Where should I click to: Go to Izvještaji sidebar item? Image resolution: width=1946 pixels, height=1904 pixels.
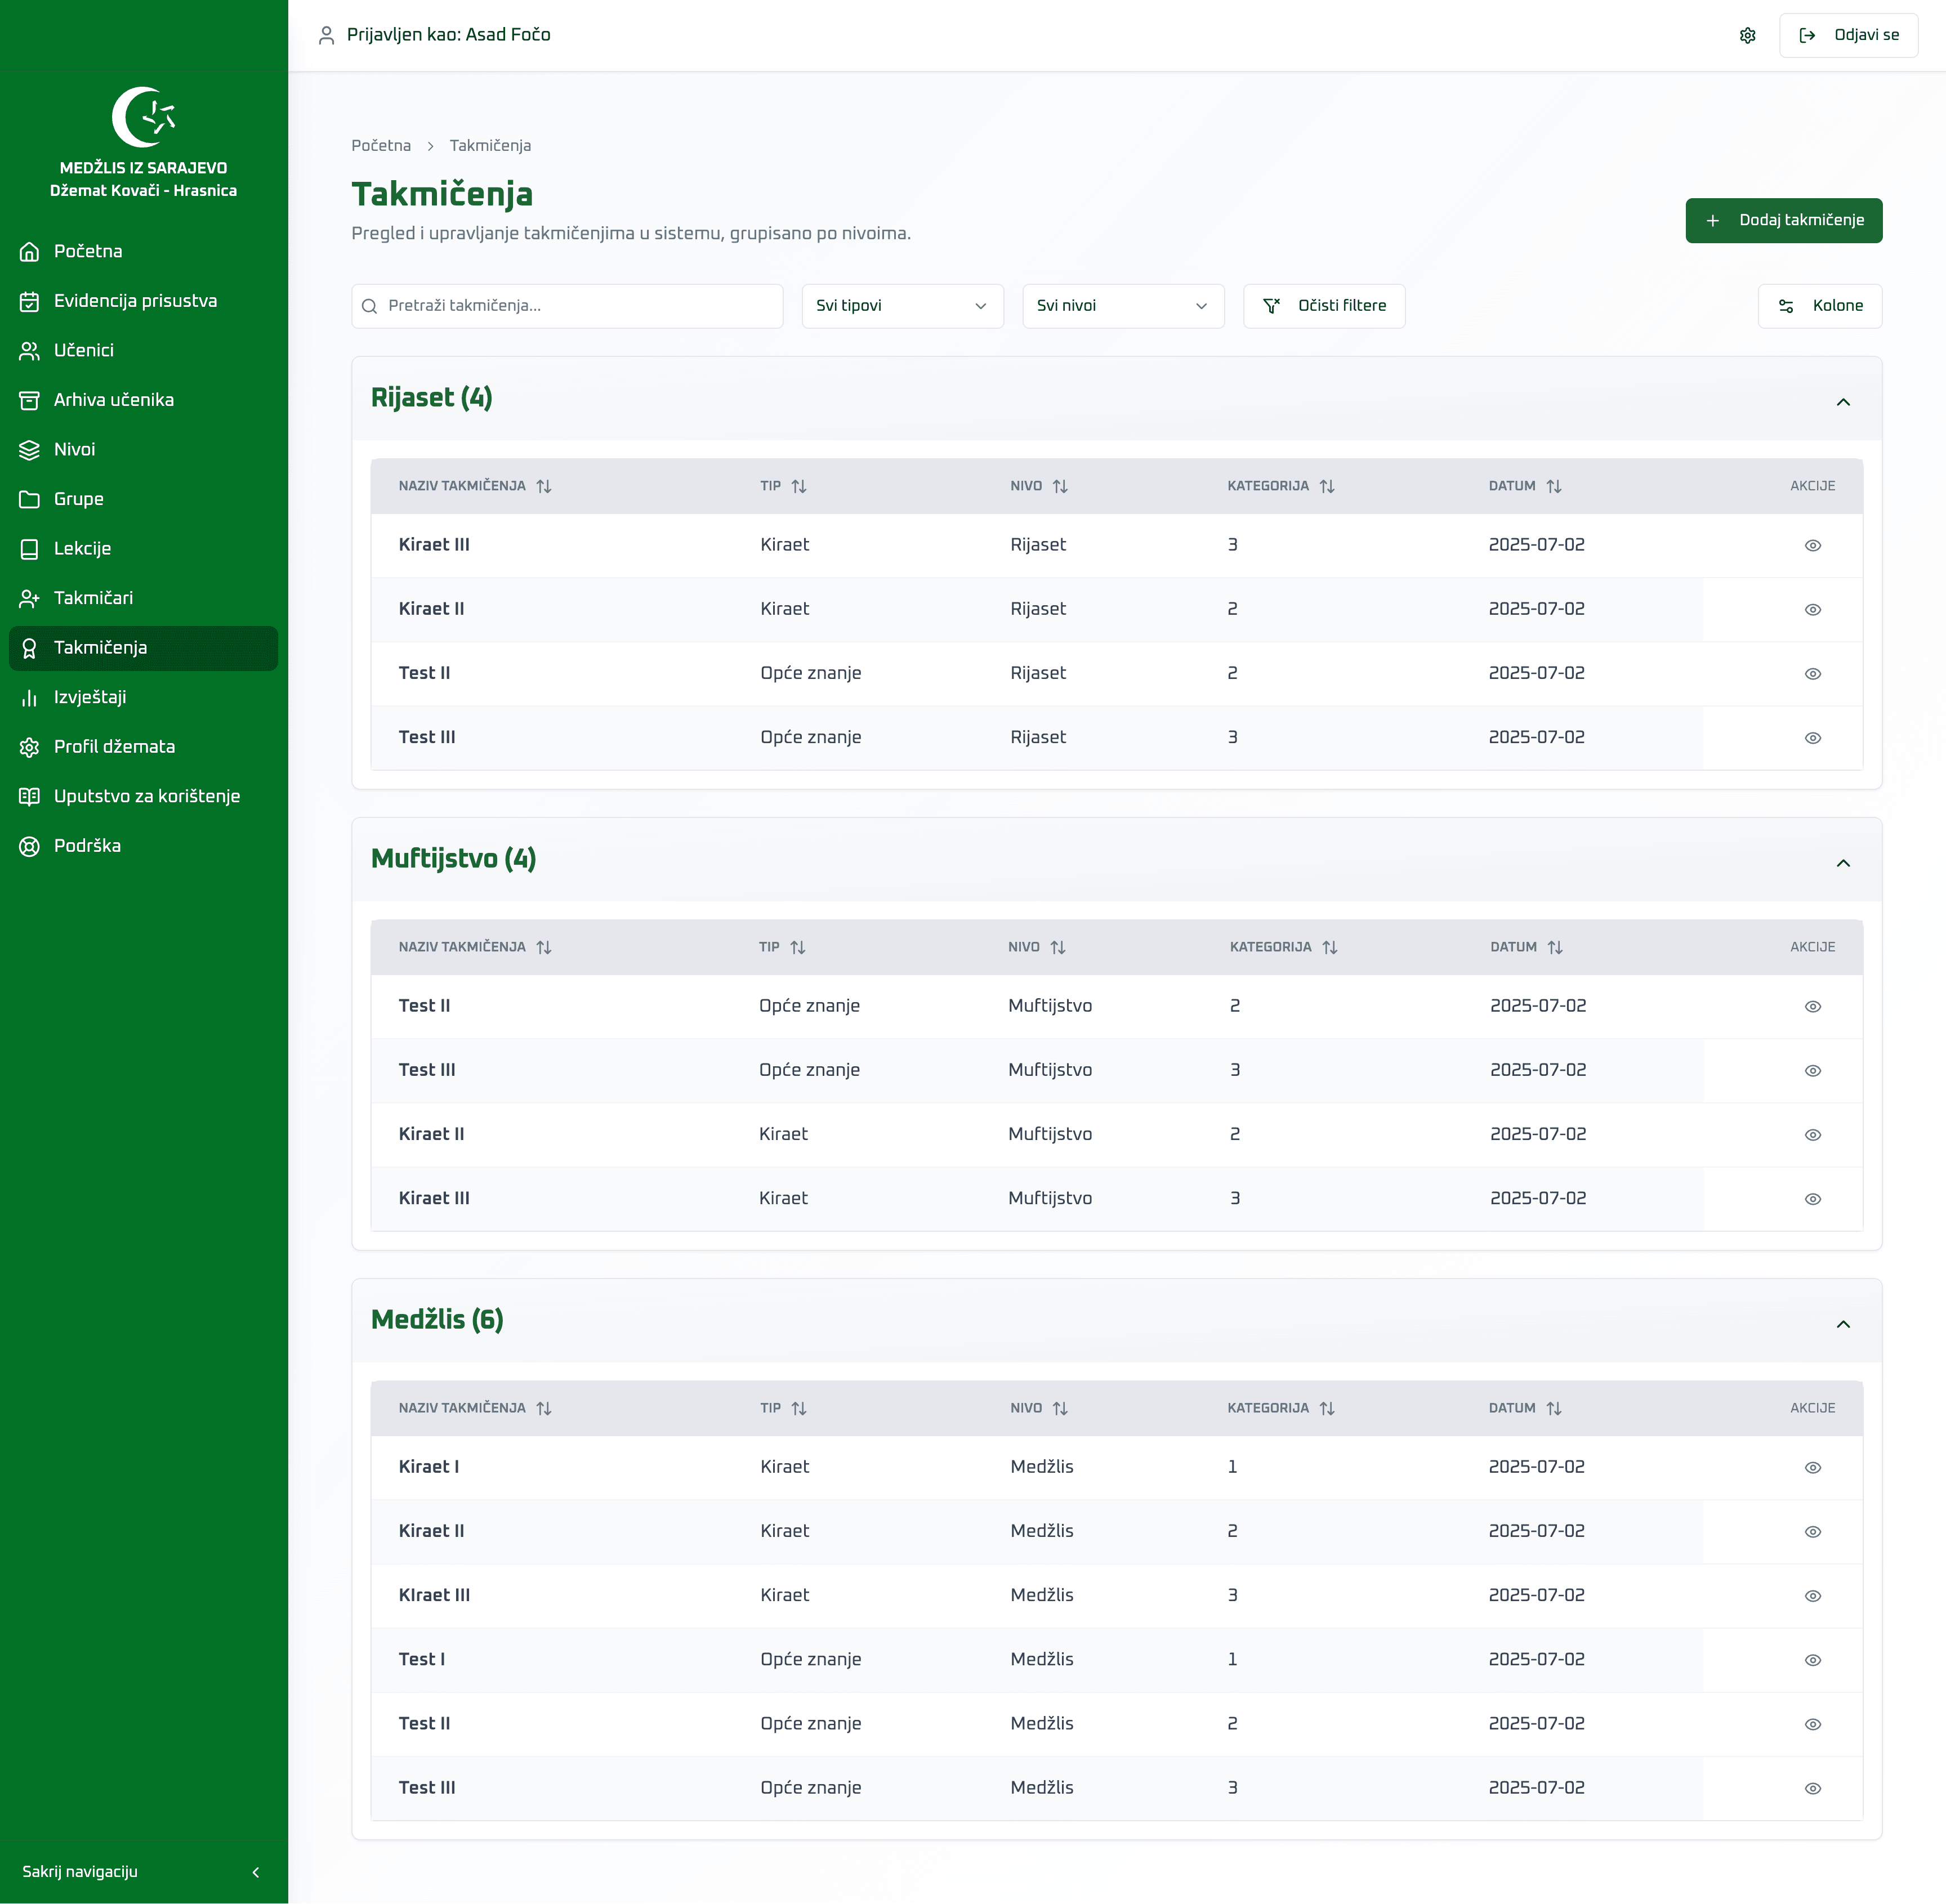(90, 697)
